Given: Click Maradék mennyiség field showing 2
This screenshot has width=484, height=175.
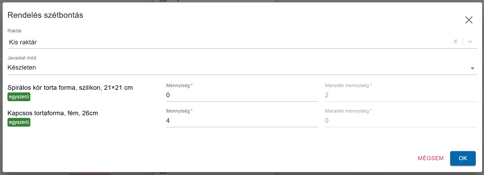Looking at the screenshot, I should pyautogui.click(x=401, y=95).
